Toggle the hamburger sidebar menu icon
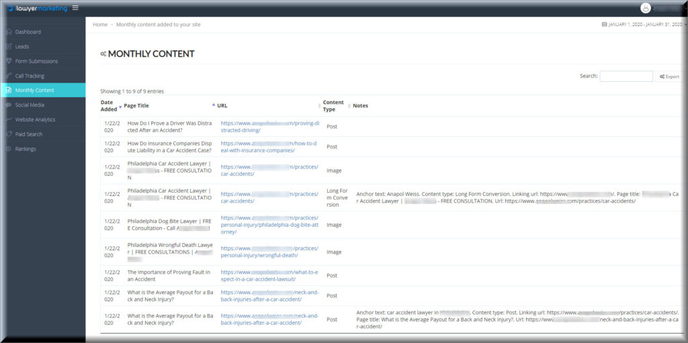The height and width of the screenshot is (343, 688). click(x=75, y=7)
